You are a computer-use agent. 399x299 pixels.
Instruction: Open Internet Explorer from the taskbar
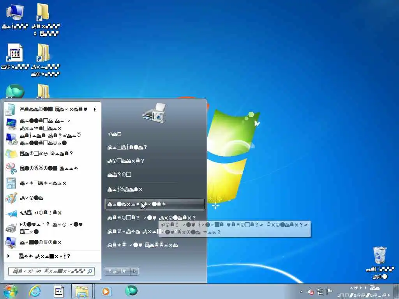35,291
